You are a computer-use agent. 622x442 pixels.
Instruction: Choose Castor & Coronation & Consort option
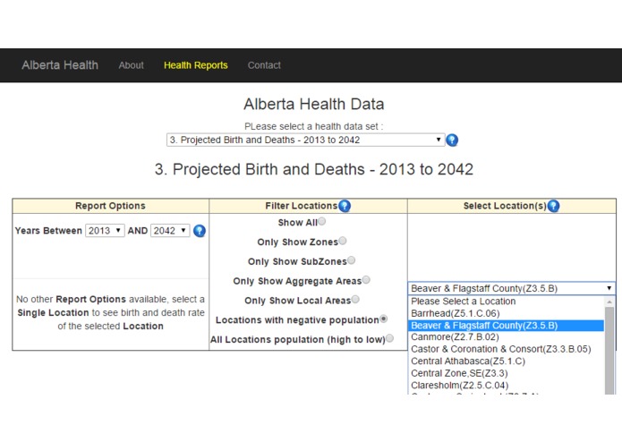pos(506,349)
